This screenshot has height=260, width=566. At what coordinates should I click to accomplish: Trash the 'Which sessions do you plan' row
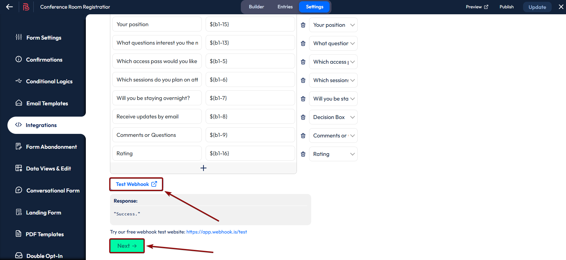(x=303, y=80)
